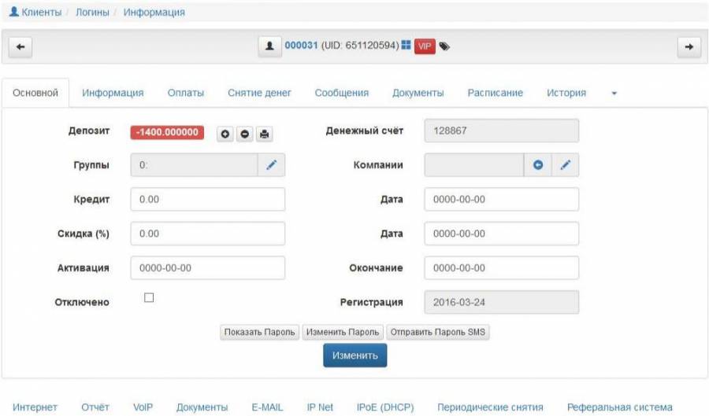Click the Регистрация field 2016-03-24
Image resolution: width=709 pixels, height=416 pixels.
pos(502,302)
